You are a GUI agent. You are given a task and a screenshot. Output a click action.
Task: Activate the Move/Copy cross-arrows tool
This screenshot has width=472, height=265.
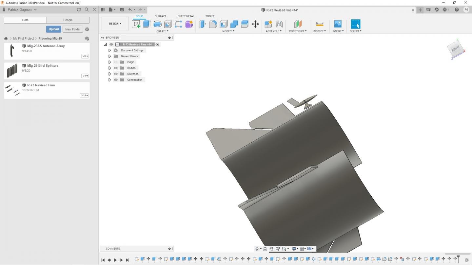pos(255,24)
